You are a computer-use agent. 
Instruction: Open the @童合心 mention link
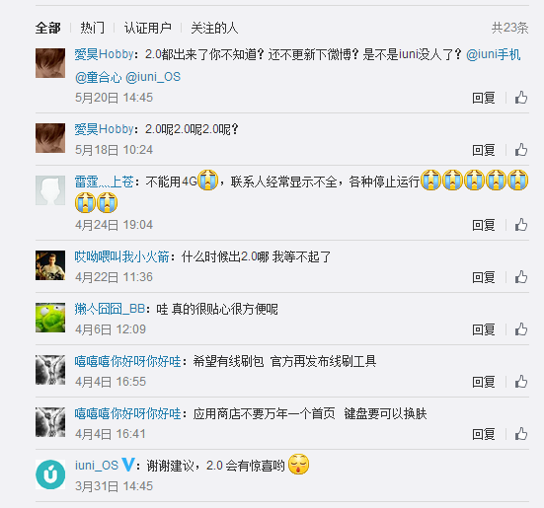click(98, 77)
